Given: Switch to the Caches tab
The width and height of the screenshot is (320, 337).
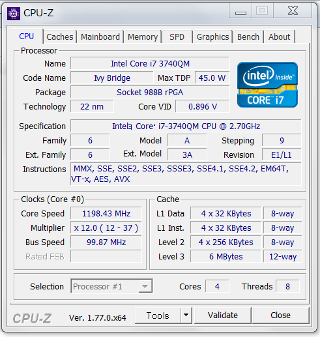Looking at the screenshot, I should tap(60, 37).
